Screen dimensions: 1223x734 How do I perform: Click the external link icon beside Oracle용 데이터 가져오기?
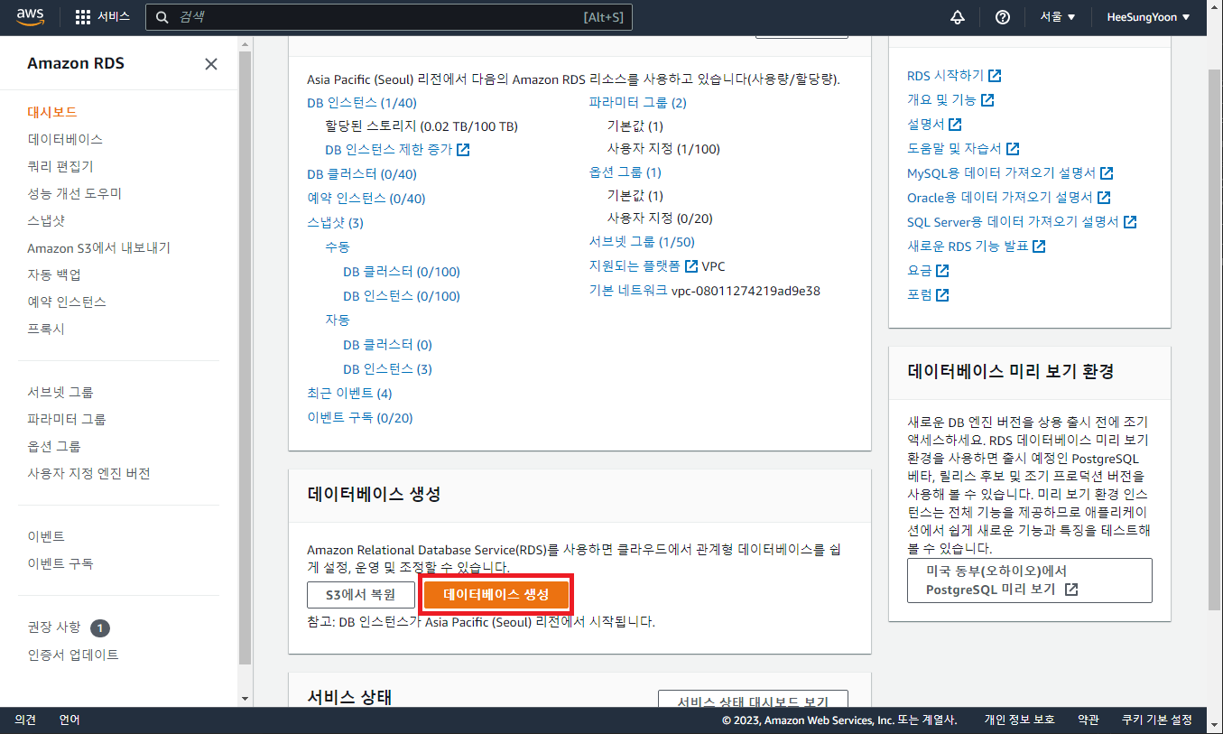pyautogui.click(x=1104, y=198)
